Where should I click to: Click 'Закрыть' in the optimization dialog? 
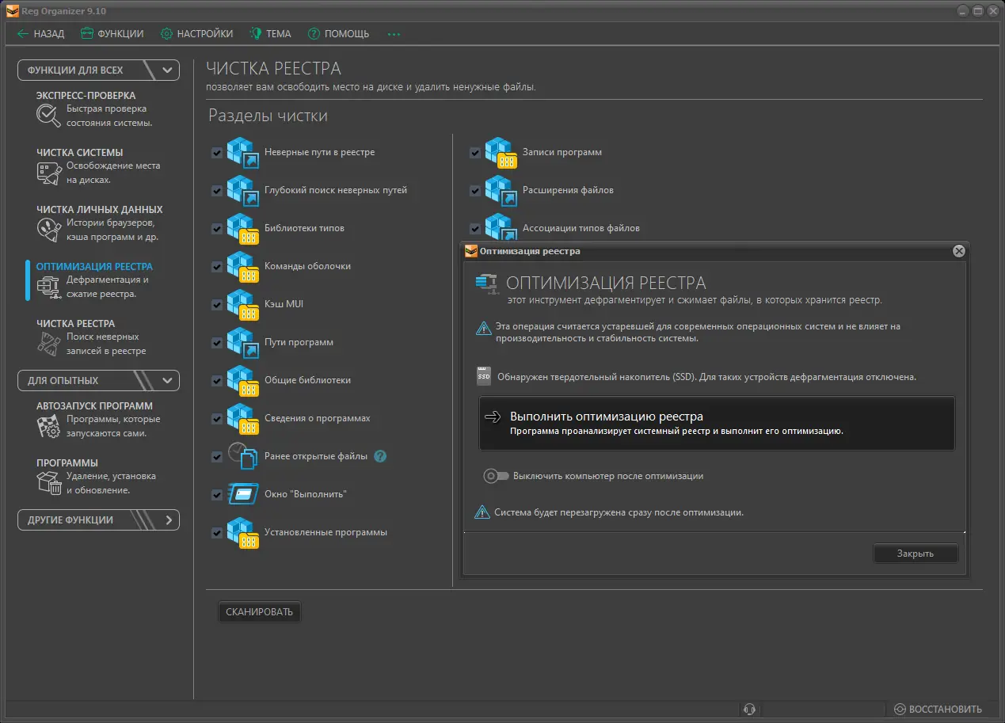point(916,554)
